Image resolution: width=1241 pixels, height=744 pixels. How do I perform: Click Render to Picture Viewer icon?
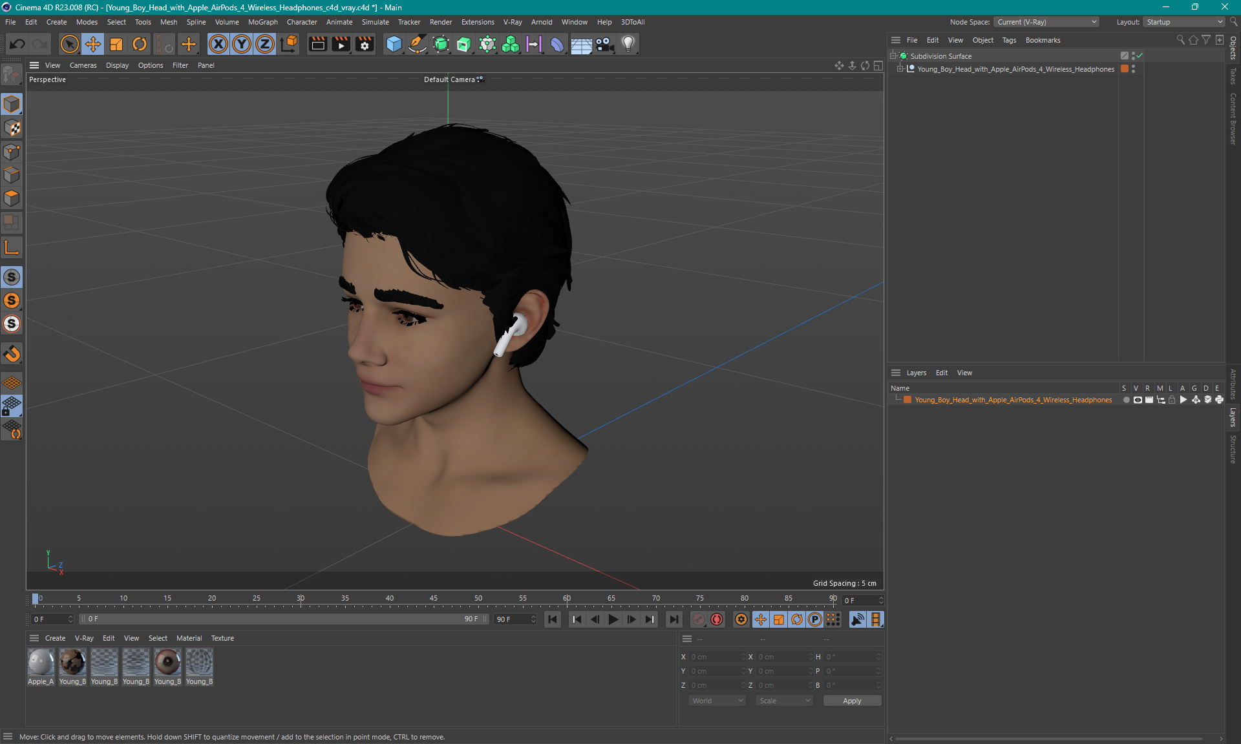[x=341, y=44]
